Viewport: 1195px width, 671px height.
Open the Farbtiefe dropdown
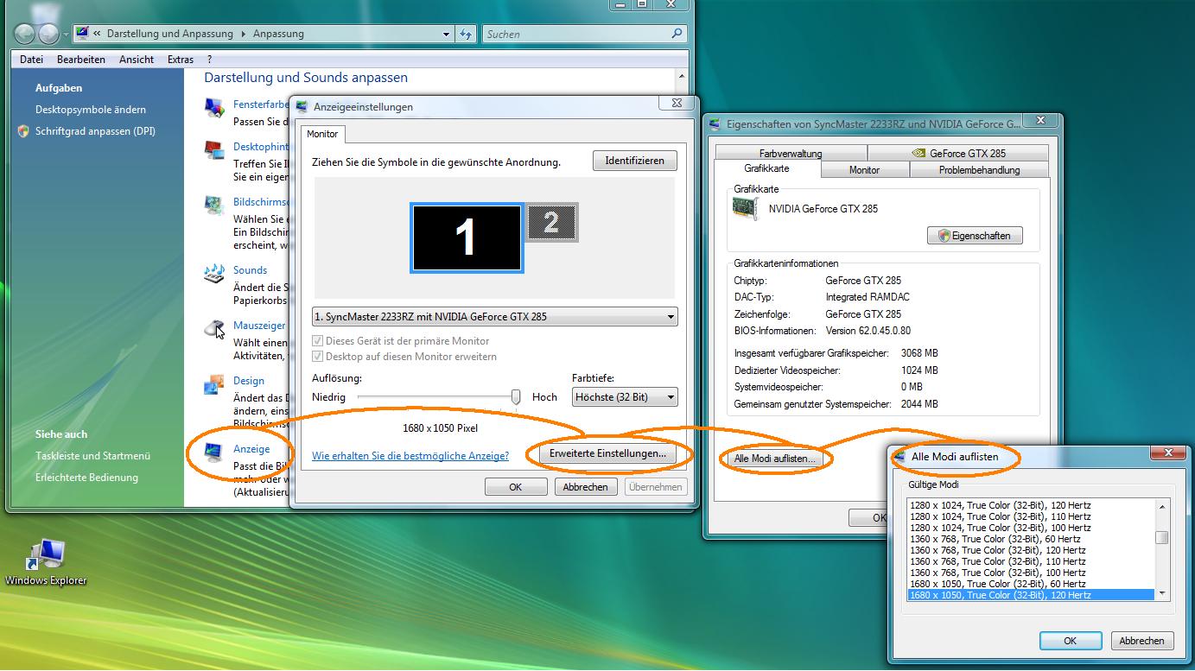pos(625,397)
